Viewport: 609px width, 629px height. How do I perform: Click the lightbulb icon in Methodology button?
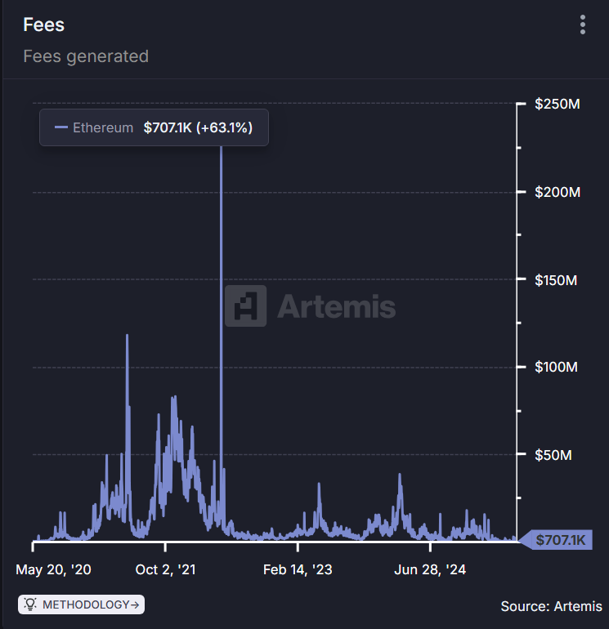point(30,604)
